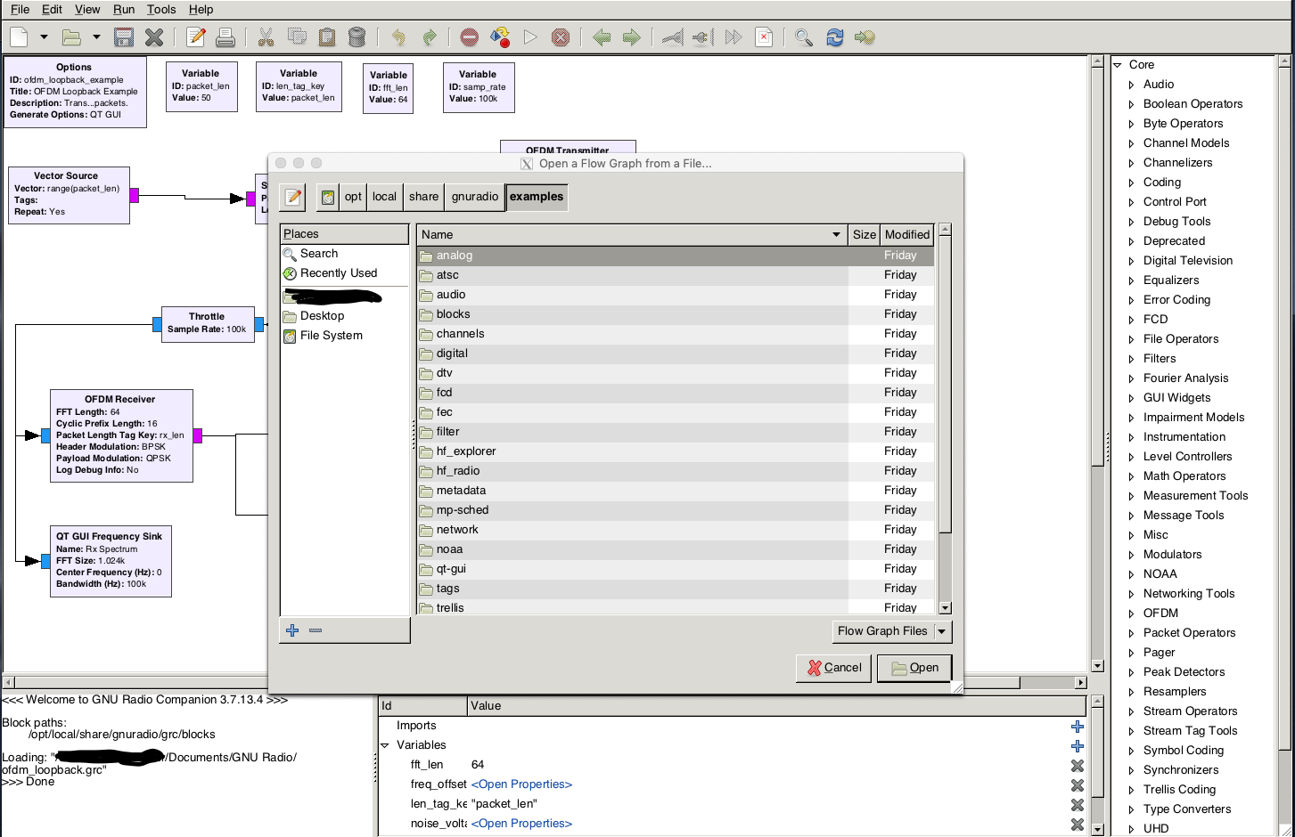Click the Execute flow graph play icon
Viewport: 1295px width, 837px height.
tap(530, 37)
